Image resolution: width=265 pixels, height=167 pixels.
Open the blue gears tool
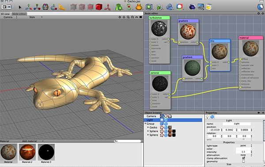pos(169,7)
